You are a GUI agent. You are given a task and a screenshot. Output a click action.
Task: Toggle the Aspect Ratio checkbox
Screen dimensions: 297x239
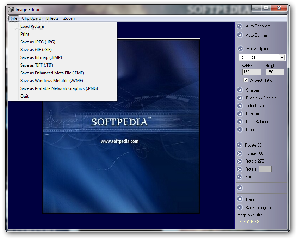pyautogui.click(x=246, y=80)
